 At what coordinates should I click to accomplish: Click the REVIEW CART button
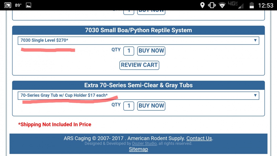pyautogui.click(x=139, y=65)
